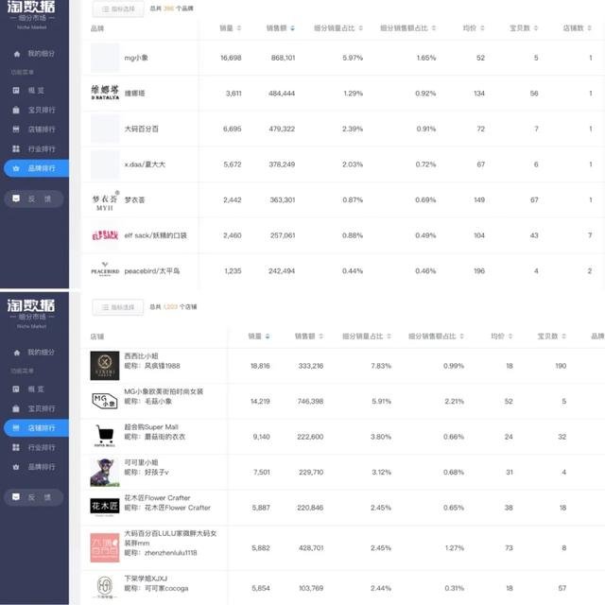Image resolution: width=605 pixels, height=605 pixels.
Task: Click 指标选择 button above the brand table
Action: pyautogui.click(x=118, y=9)
